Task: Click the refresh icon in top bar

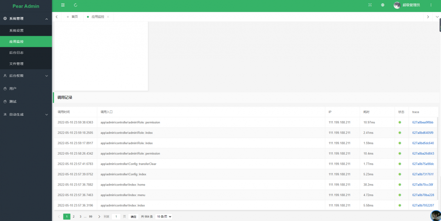Action: (75, 5)
